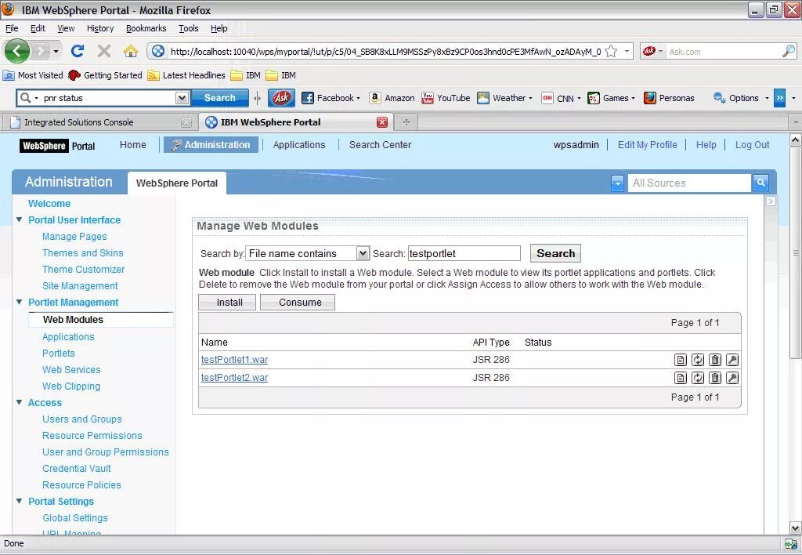Viewport: 802px width, 555px height.
Task: Open CNN from the Ask toolbar
Action: pos(561,98)
